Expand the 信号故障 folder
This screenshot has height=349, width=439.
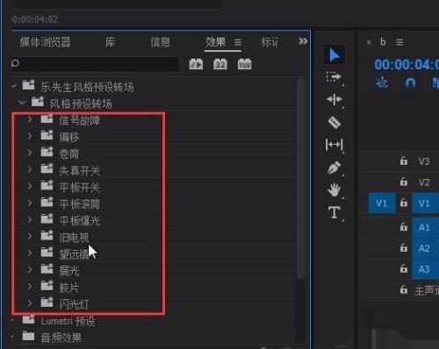[x=30, y=119]
